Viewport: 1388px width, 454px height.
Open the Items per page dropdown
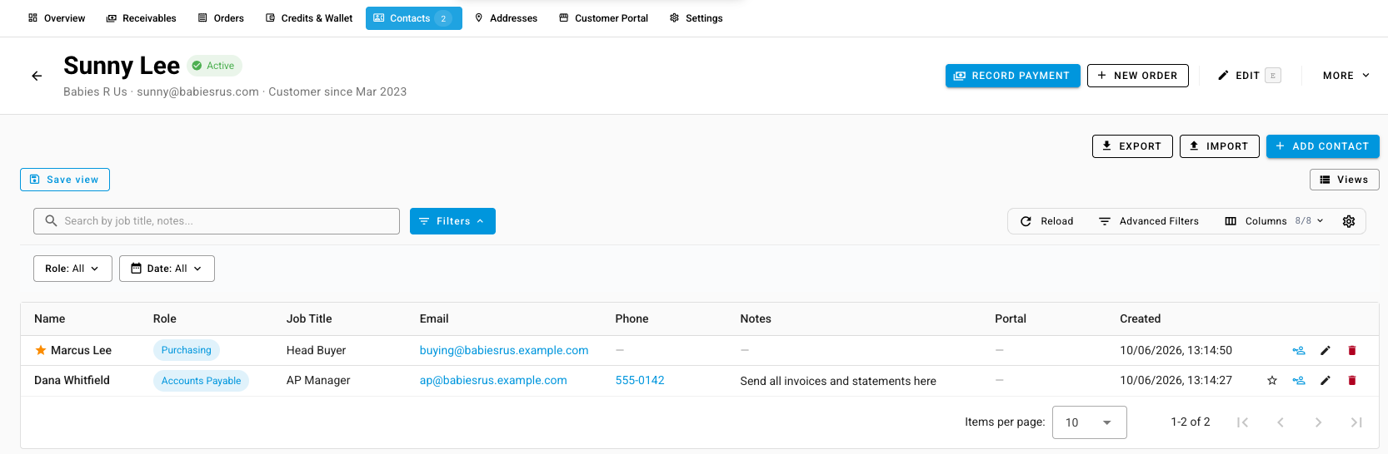[1089, 422]
